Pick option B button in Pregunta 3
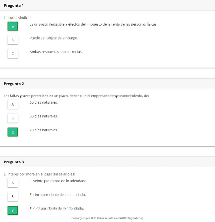Image resolution: width=215 pixels, height=222 pixels. [x=13, y=197]
